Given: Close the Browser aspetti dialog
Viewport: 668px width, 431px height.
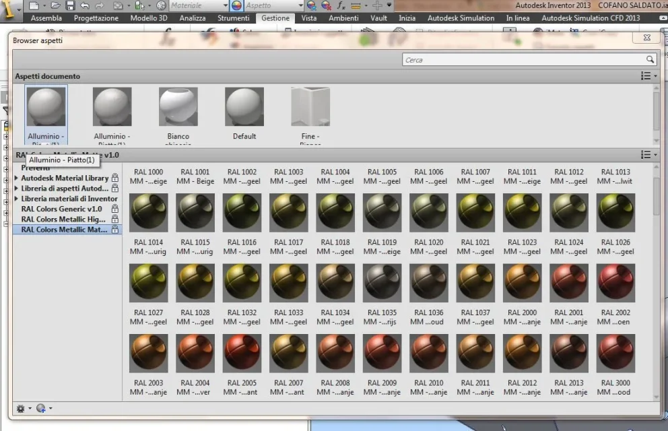Looking at the screenshot, I should tap(647, 38).
